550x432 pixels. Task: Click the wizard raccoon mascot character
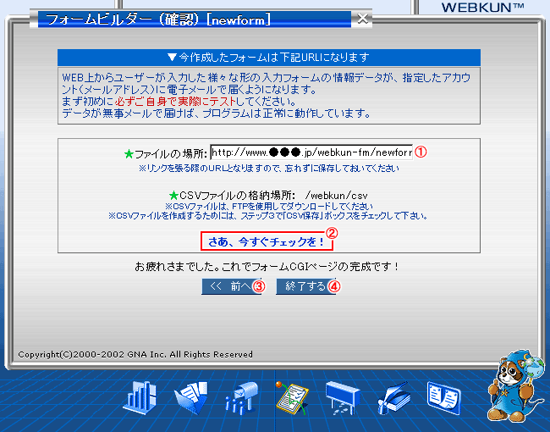pyautogui.click(x=512, y=386)
